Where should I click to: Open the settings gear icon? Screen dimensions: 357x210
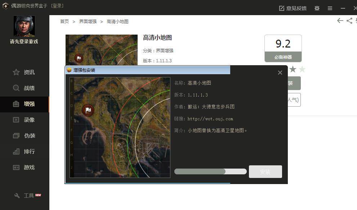(x=317, y=8)
